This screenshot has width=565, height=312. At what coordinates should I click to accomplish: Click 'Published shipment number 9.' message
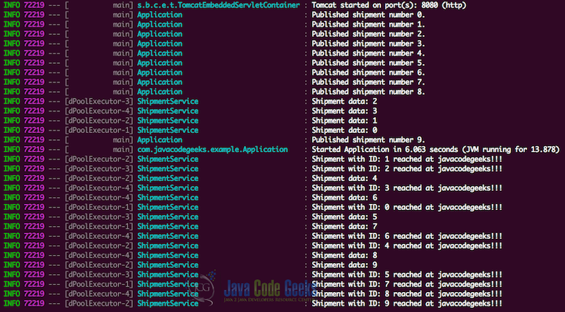[368, 140]
